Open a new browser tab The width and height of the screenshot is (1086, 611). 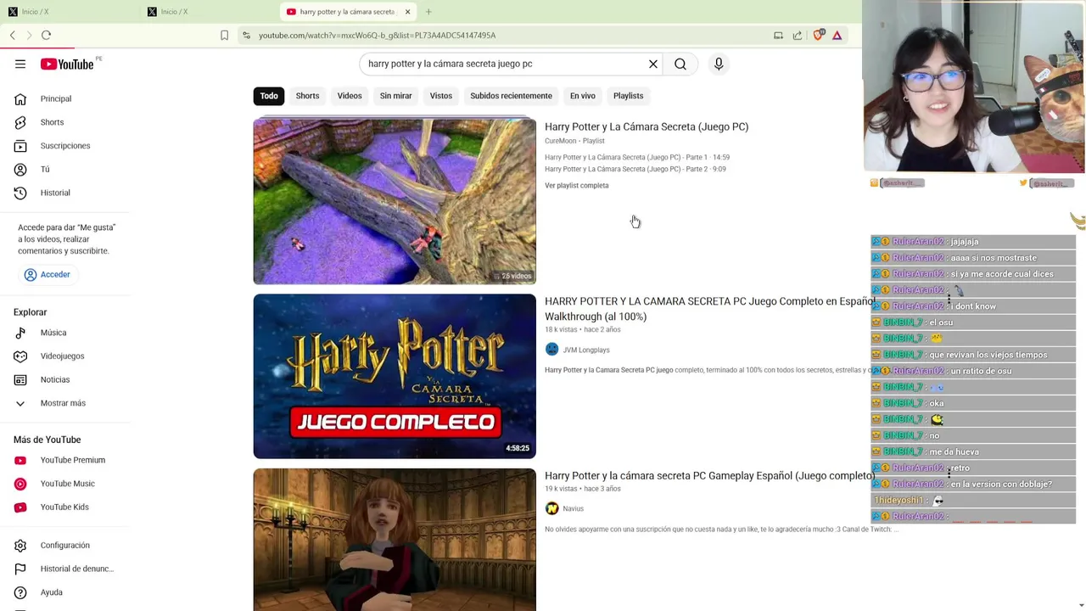(428, 12)
